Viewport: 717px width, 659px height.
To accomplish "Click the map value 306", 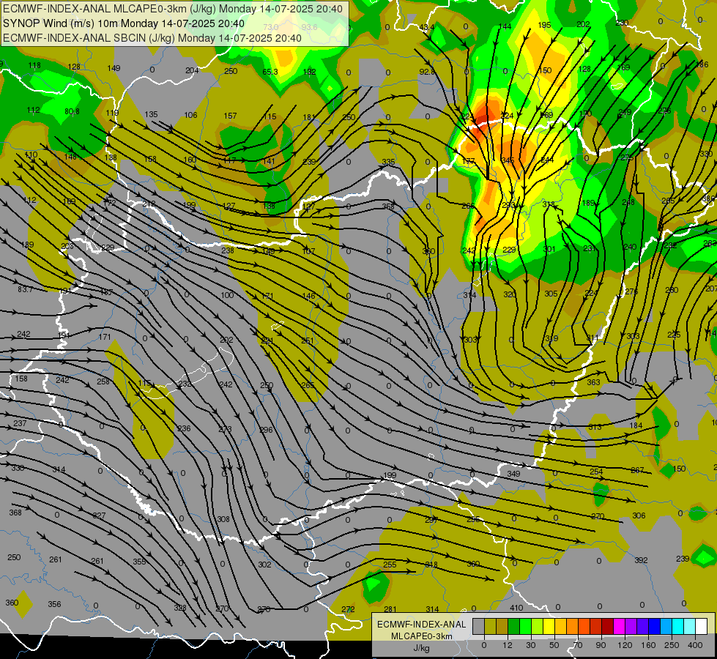I will pyautogui.click(x=639, y=515).
